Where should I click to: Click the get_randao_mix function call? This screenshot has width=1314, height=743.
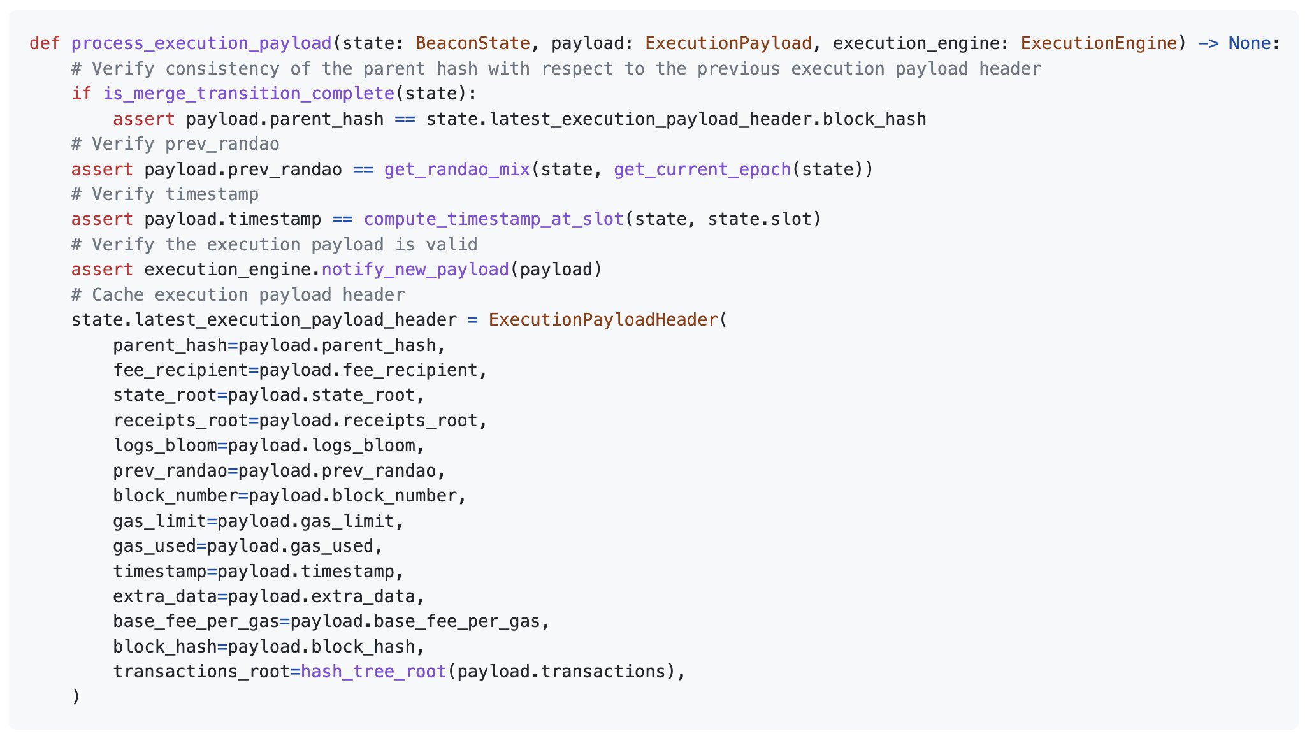[x=457, y=170]
